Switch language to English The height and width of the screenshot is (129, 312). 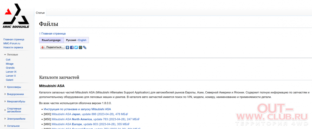click(82, 40)
